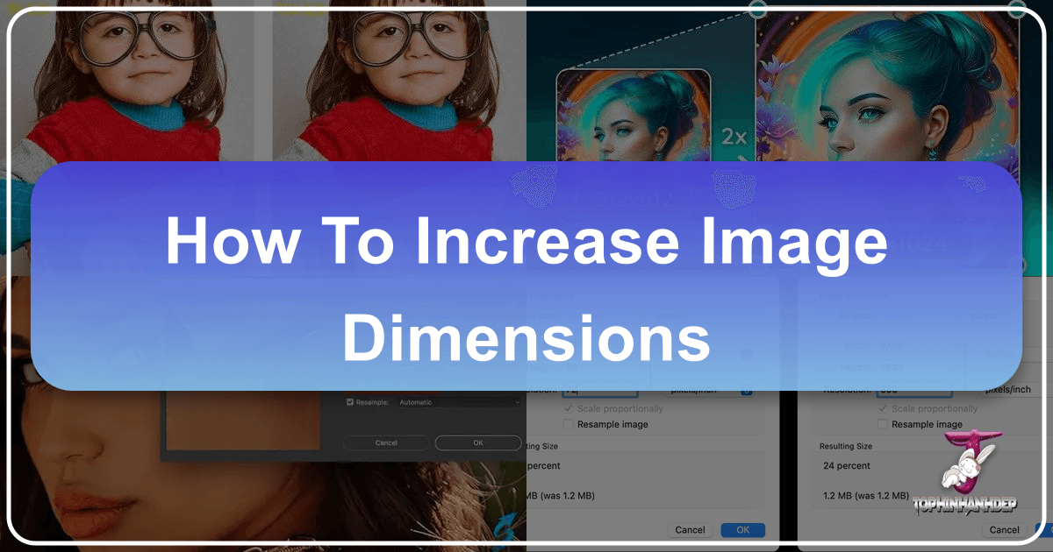Click the blue OK button in the left dialog
Image resolution: width=1053 pixels, height=552 pixels.
point(743,530)
